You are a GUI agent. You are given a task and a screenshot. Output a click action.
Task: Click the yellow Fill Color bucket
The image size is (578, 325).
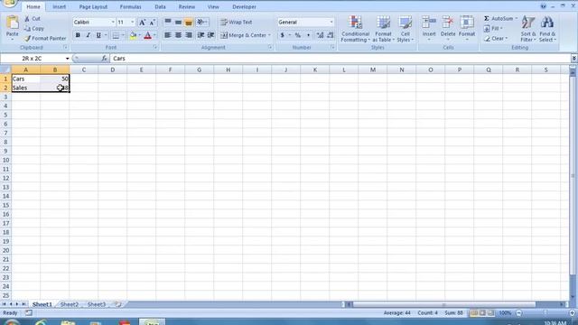pos(133,35)
